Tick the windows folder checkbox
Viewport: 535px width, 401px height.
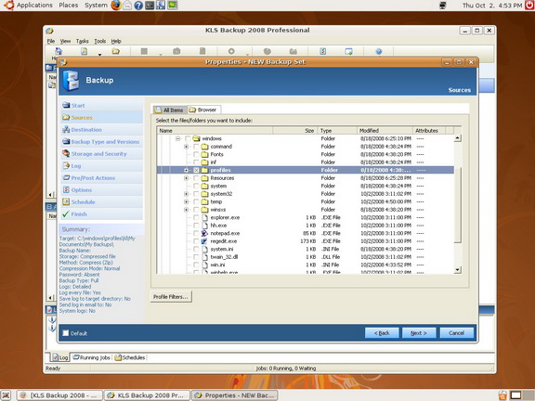pyautogui.click(x=188, y=138)
